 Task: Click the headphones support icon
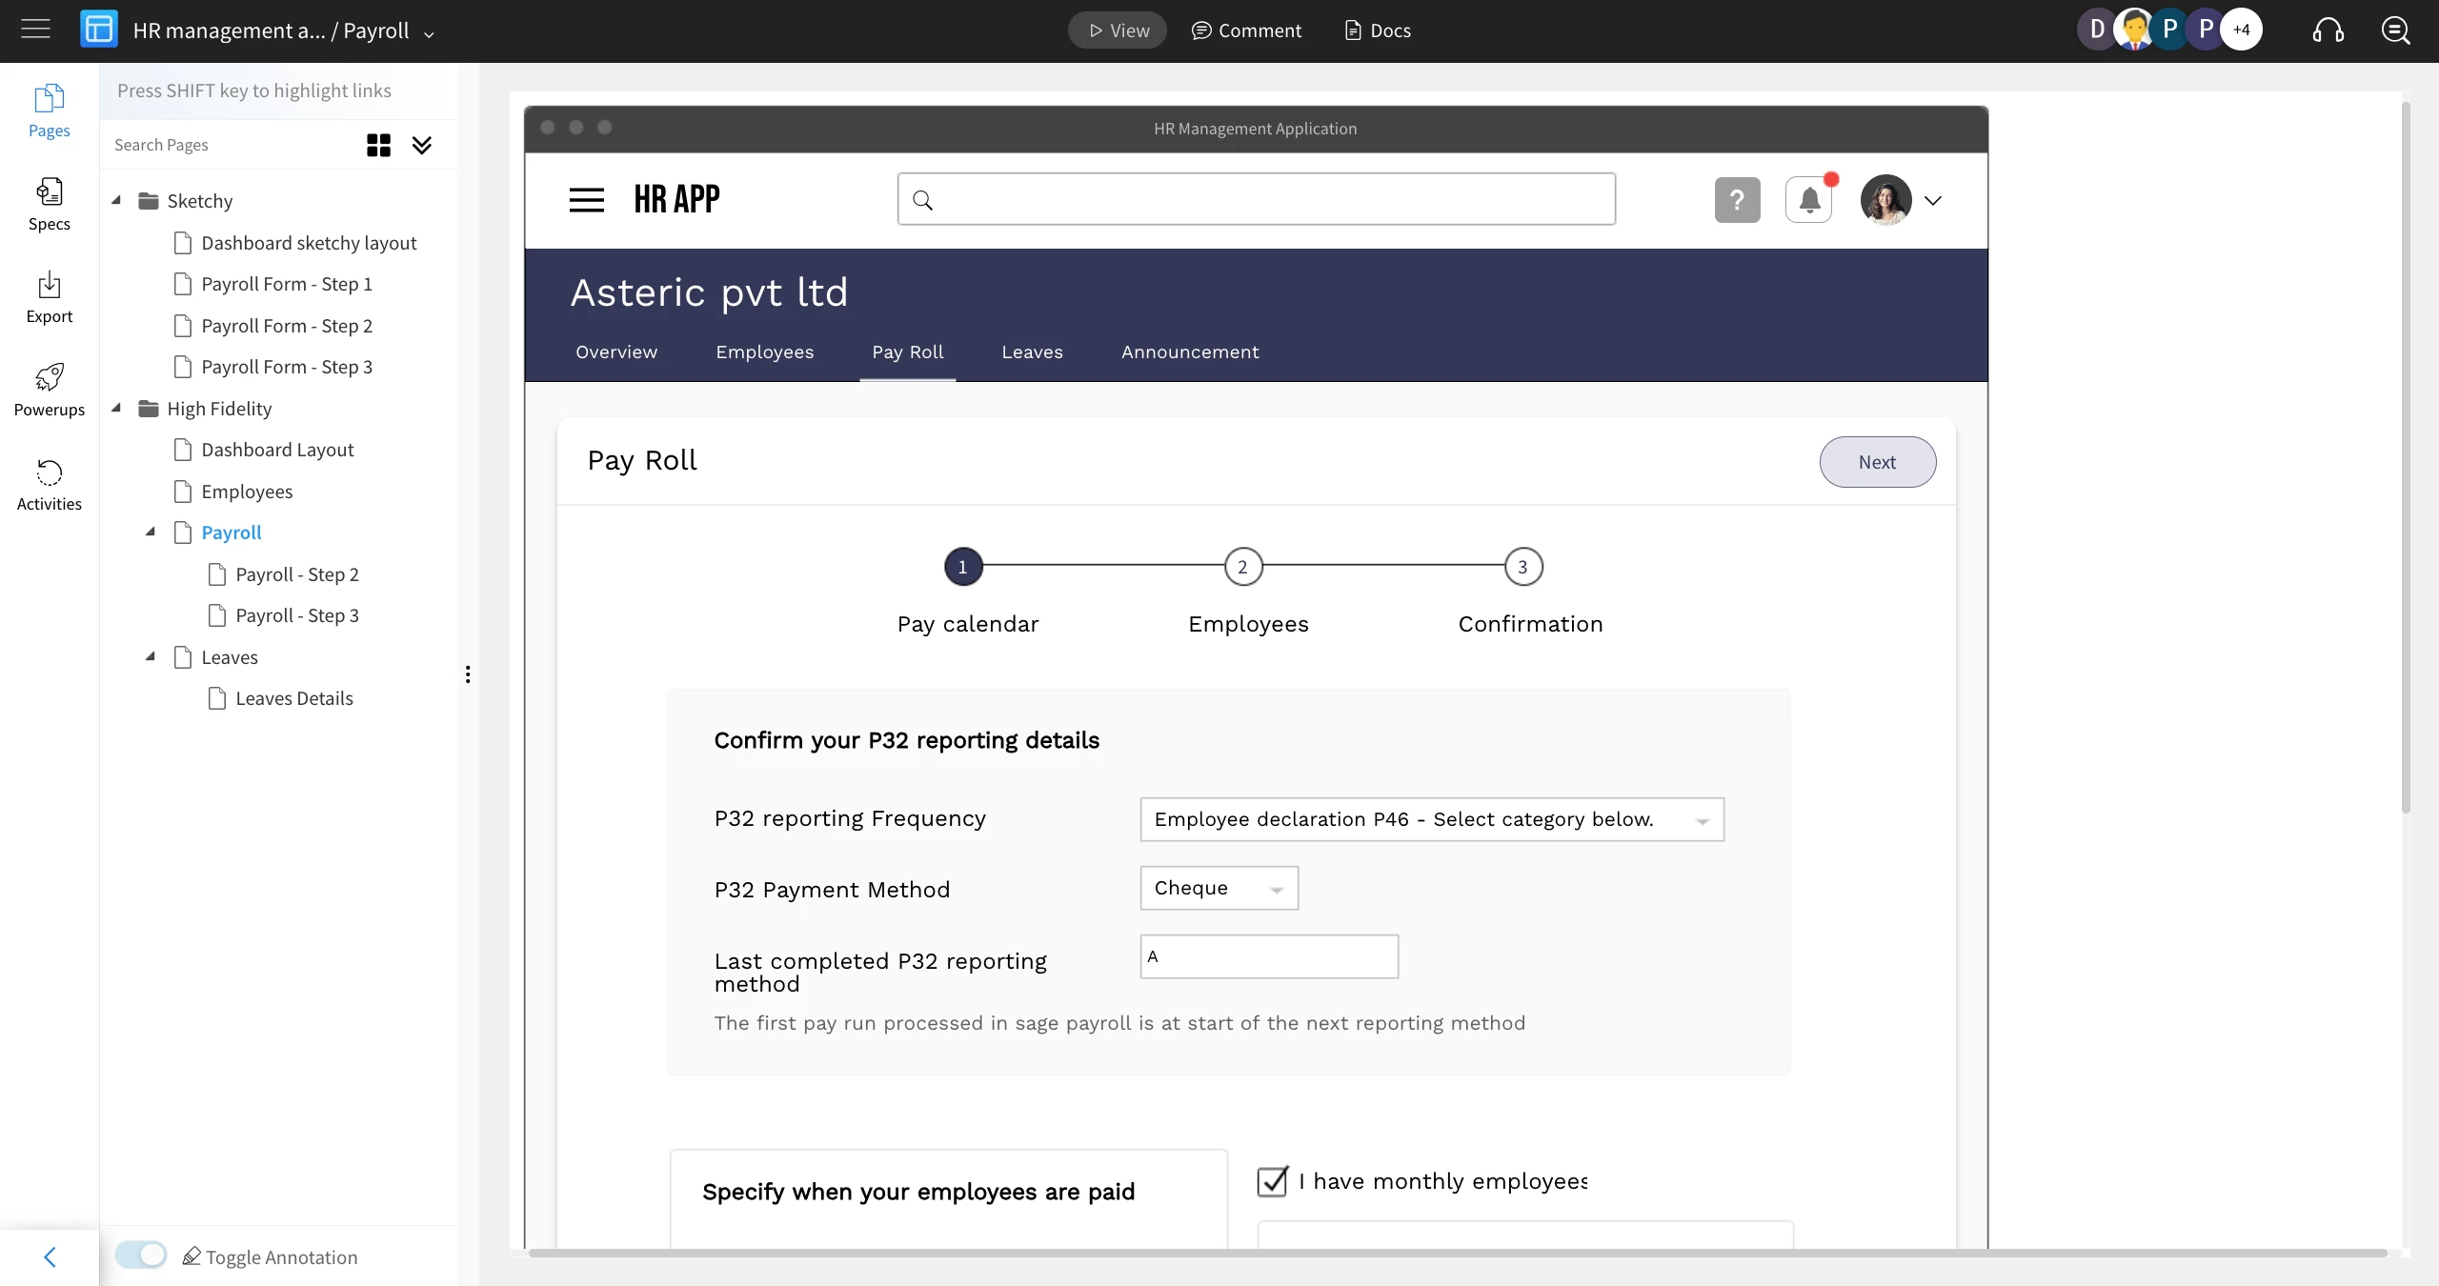pyautogui.click(x=2328, y=30)
